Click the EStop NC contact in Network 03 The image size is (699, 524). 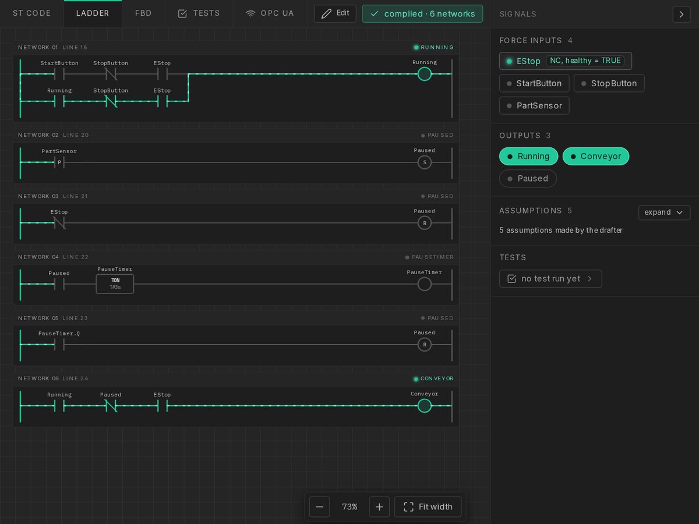tap(59, 223)
